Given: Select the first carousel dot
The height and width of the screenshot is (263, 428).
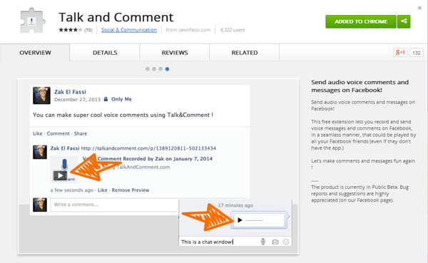Looking at the screenshot, I should 148,69.
